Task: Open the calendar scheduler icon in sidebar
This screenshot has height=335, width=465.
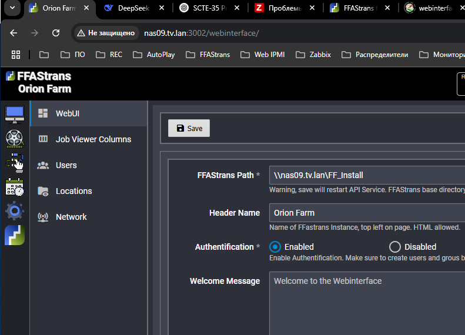Action: pos(15,187)
